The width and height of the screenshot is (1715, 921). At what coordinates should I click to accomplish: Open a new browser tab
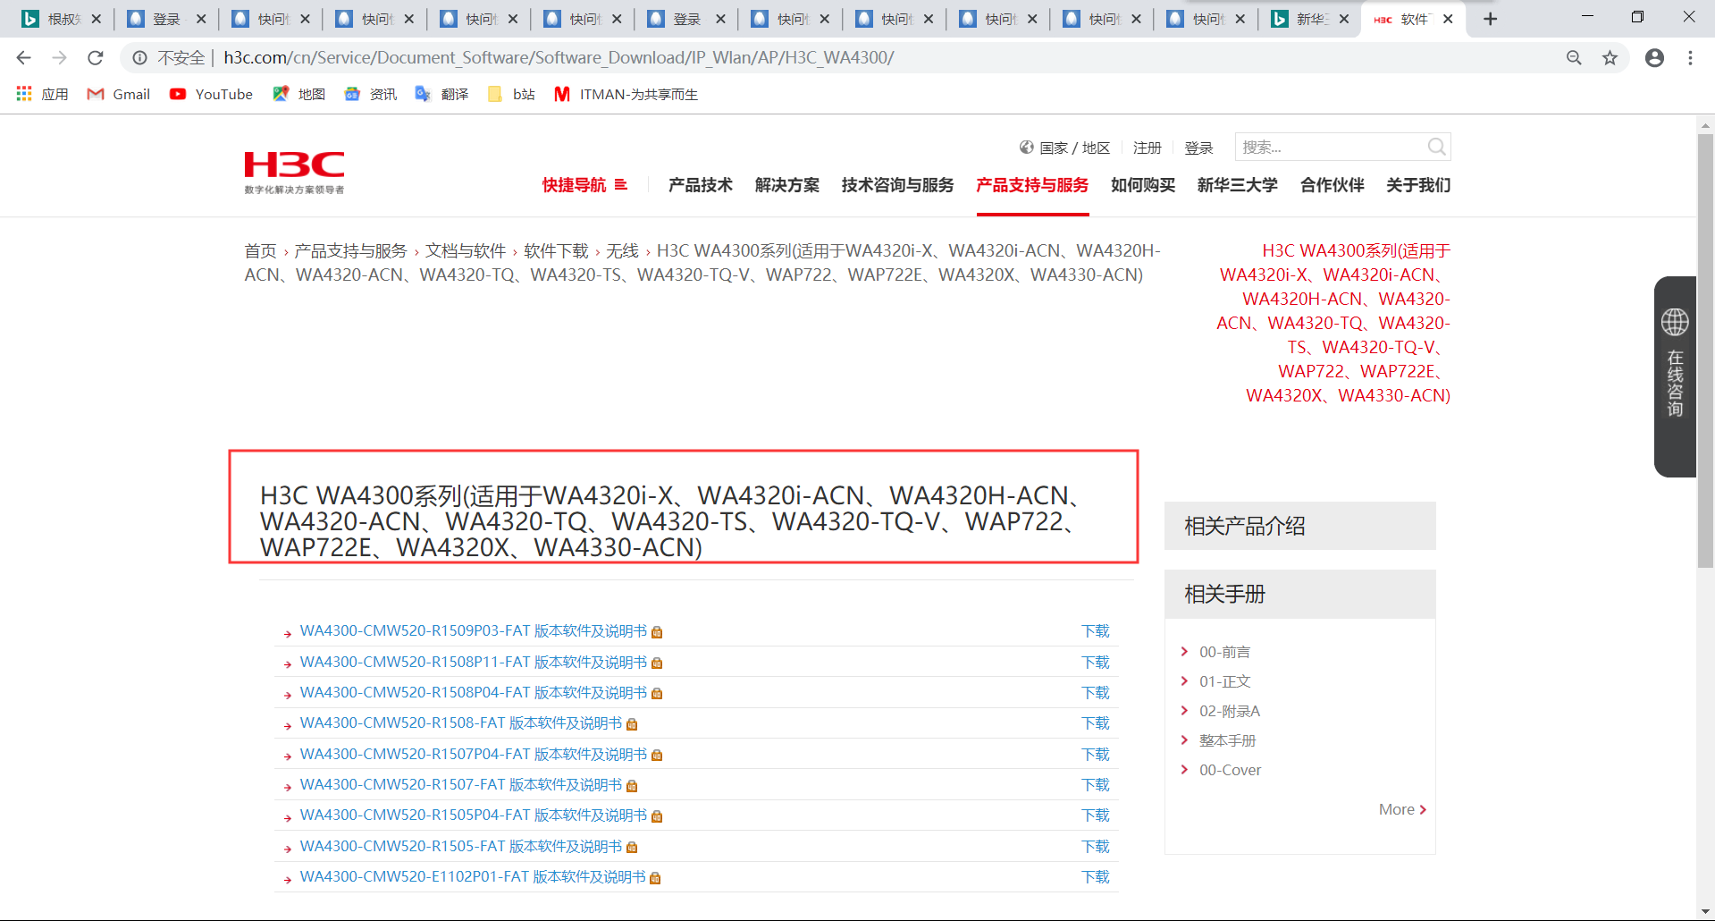tap(1490, 19)
